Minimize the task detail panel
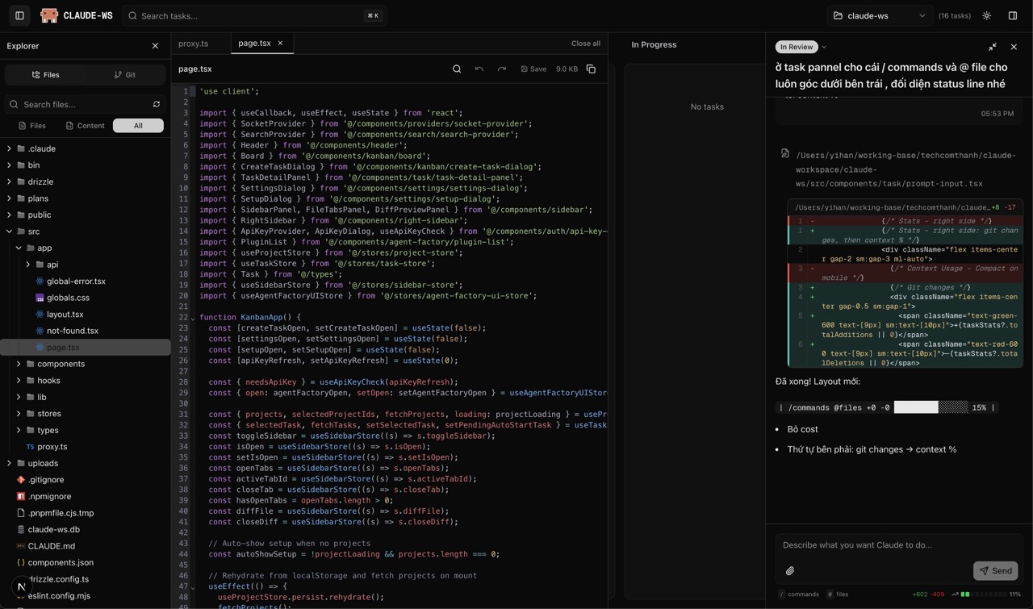This screenshot has height=609, width=1033. pos(993,47)
